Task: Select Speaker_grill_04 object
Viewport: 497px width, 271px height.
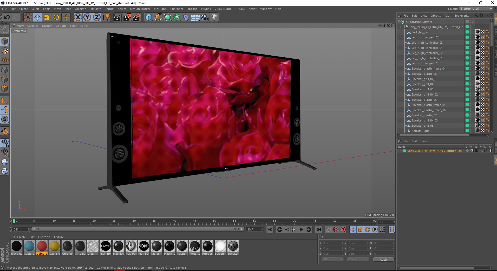Action: [422, 84]
